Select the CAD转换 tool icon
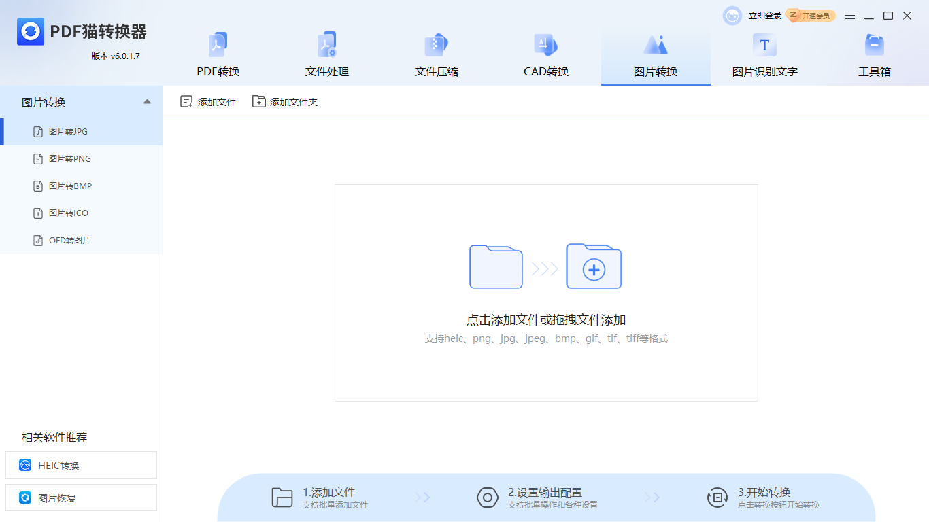 pyautogui.click(x=546, y=44)
